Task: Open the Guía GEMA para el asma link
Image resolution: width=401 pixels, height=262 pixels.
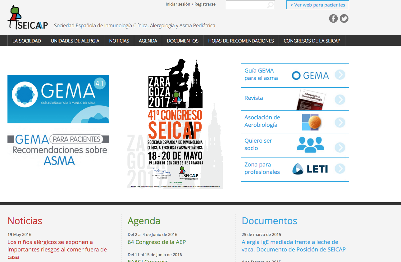Action: pos(261,74)
